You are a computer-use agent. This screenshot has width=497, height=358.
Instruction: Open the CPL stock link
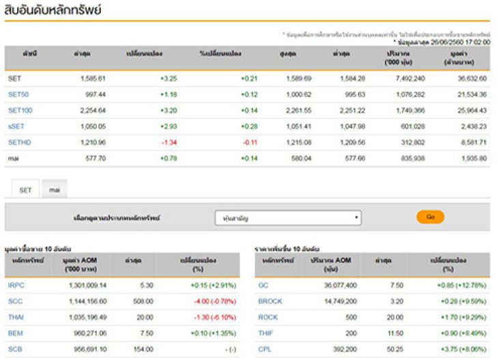click(x=265, y=349)
